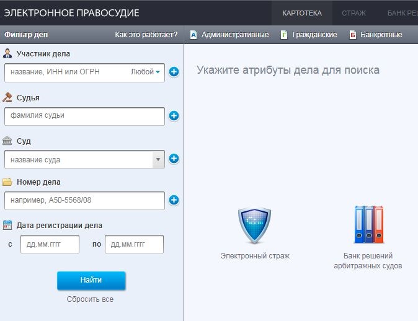Viewport: 418px width, 321px height.
Task: Click the case number field например, А50-5568/08
Action: (x=84, y=201)
